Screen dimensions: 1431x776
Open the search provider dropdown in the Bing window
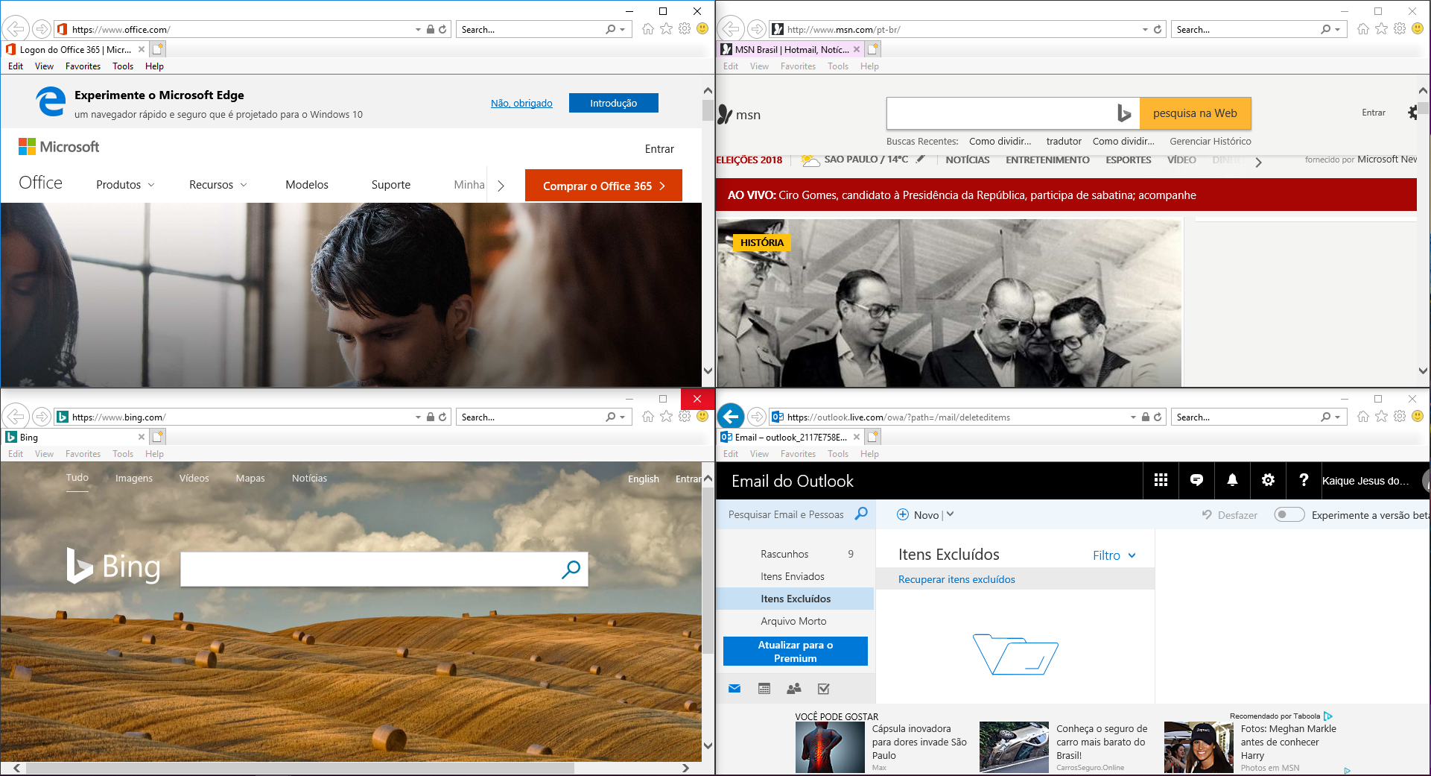pyautogui.click(x=623, y=417)
